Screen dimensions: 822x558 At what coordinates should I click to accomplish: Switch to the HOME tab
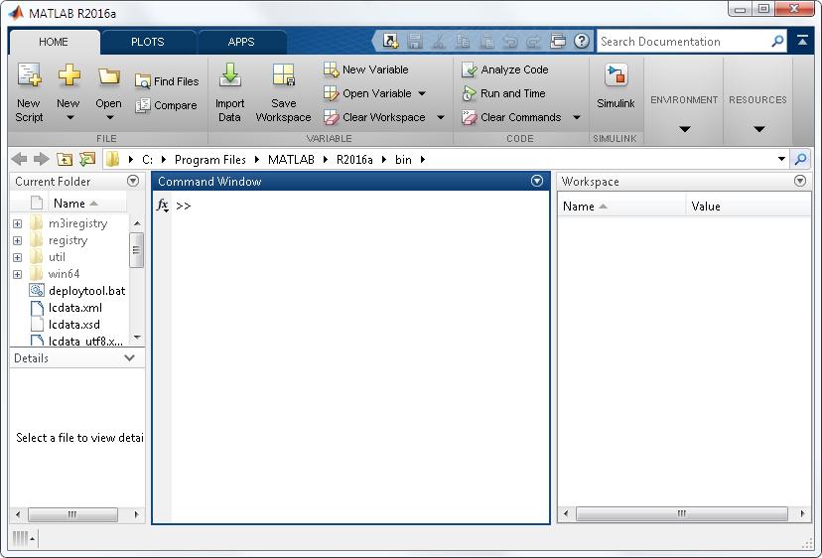54,42
